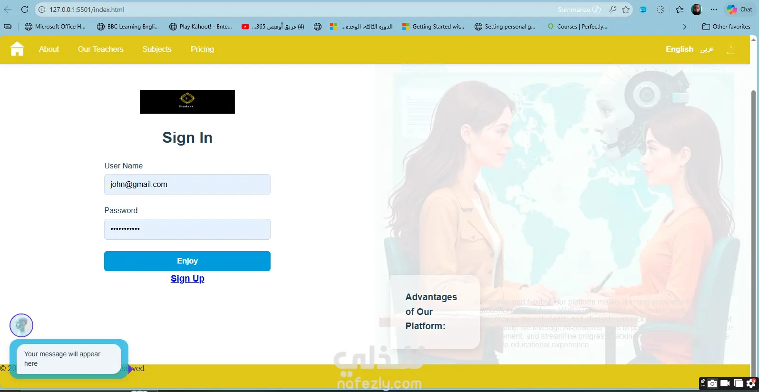Click the Enjoy sign-in button

[187, 261]
